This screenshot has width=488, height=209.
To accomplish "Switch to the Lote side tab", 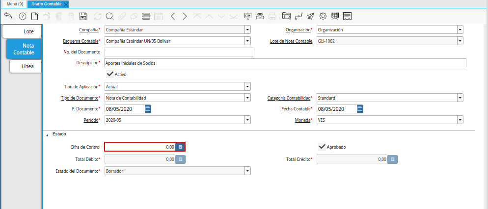I will pos(22,31).
